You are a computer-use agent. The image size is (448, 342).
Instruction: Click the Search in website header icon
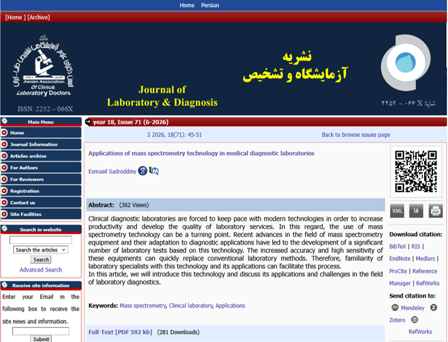[4, 229]
